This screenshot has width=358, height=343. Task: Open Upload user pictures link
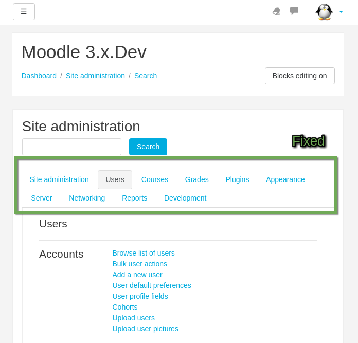145,329
